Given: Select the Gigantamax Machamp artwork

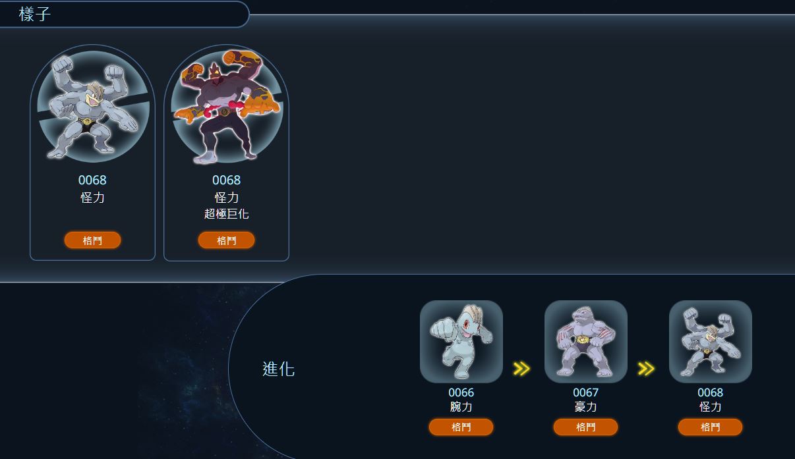Looking at the screenshot, I should (226, 106).
